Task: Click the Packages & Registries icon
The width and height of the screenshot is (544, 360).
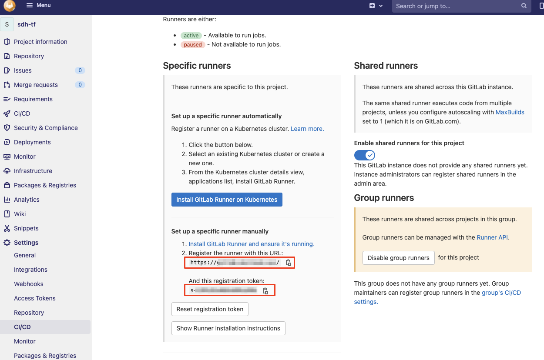Action: coord(7,185)
